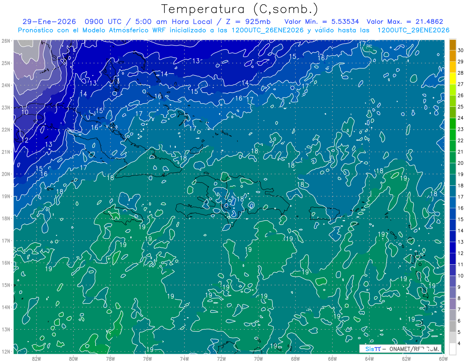Click the longitude label "70W"

[258, 358]
